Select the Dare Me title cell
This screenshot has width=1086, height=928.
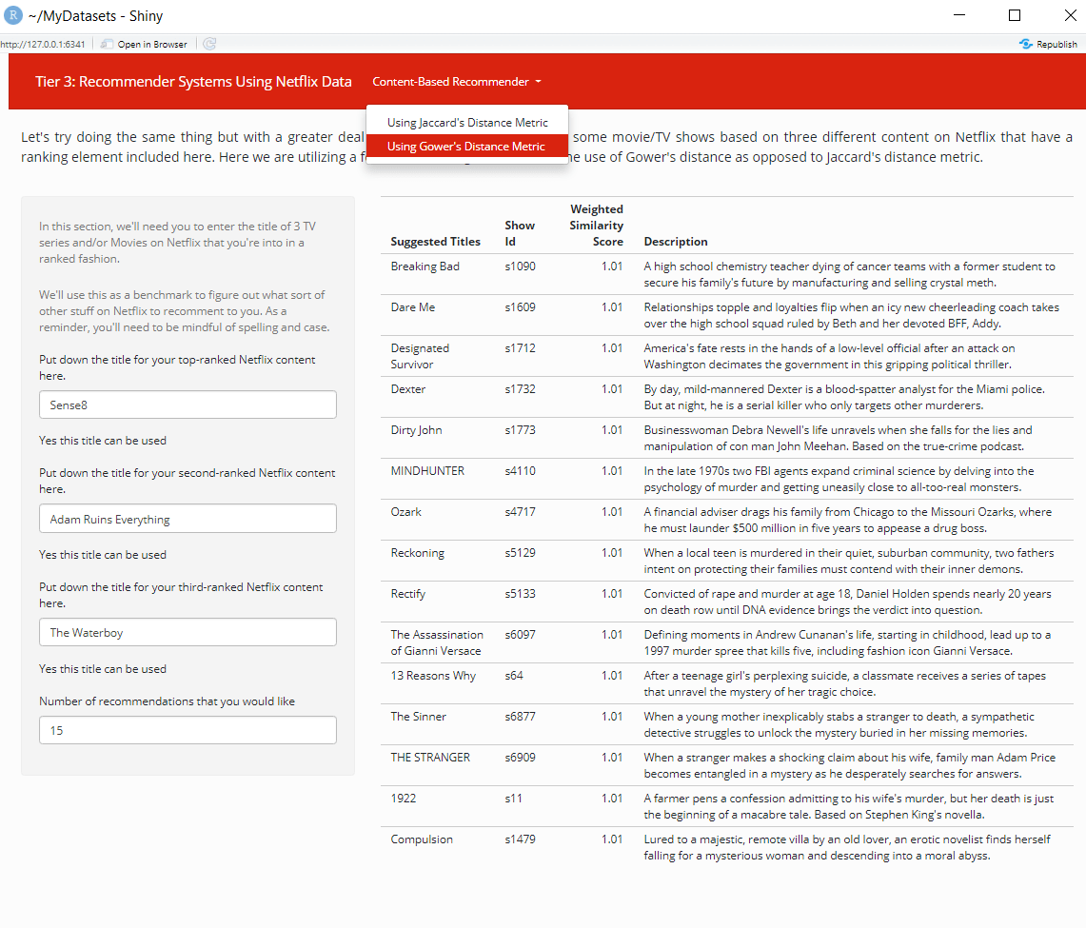413,307
